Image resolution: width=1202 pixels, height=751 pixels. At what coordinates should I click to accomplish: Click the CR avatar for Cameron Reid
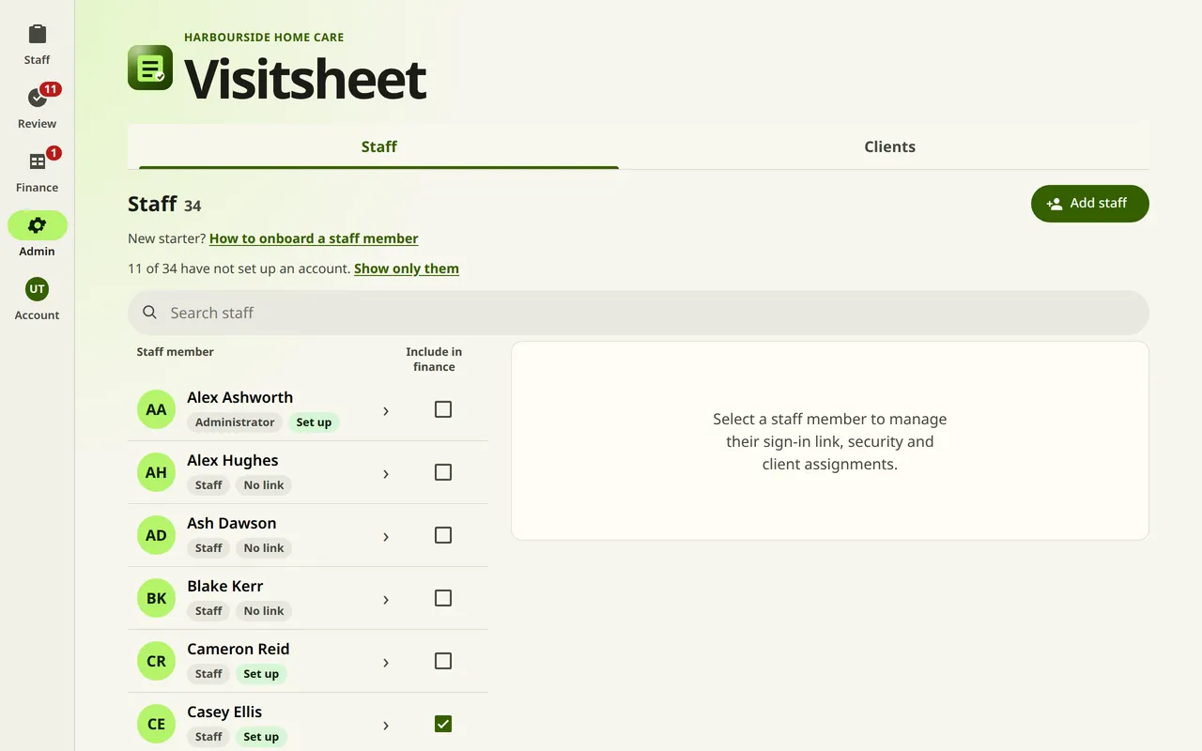click(x=156, y=661)
